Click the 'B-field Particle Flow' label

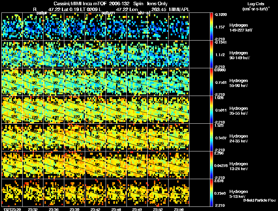point(260,200)
